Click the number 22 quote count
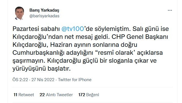This screenshot has width=182, height=103. (42, 95)
